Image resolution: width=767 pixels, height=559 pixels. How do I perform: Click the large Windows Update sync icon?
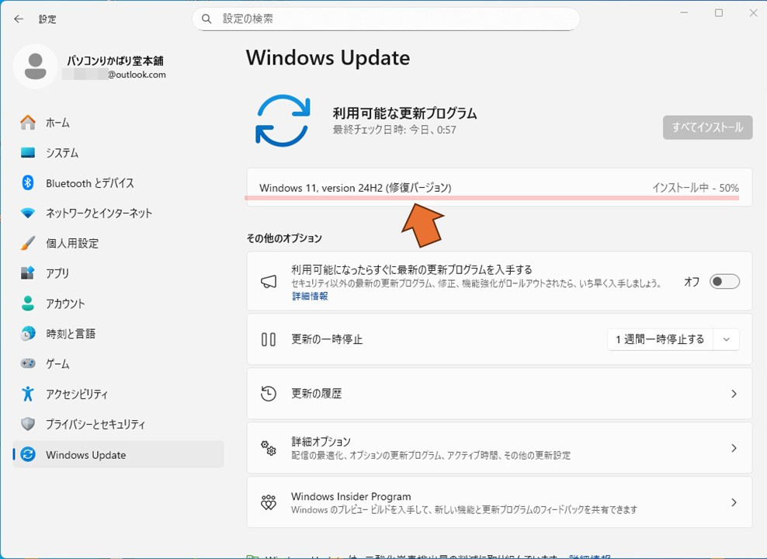283,120
